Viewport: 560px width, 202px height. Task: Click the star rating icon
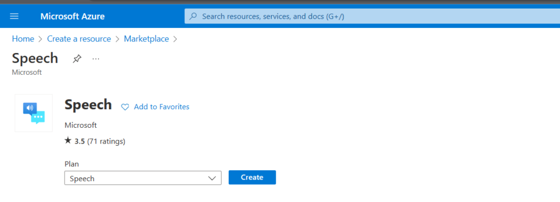tap(68, 141)
